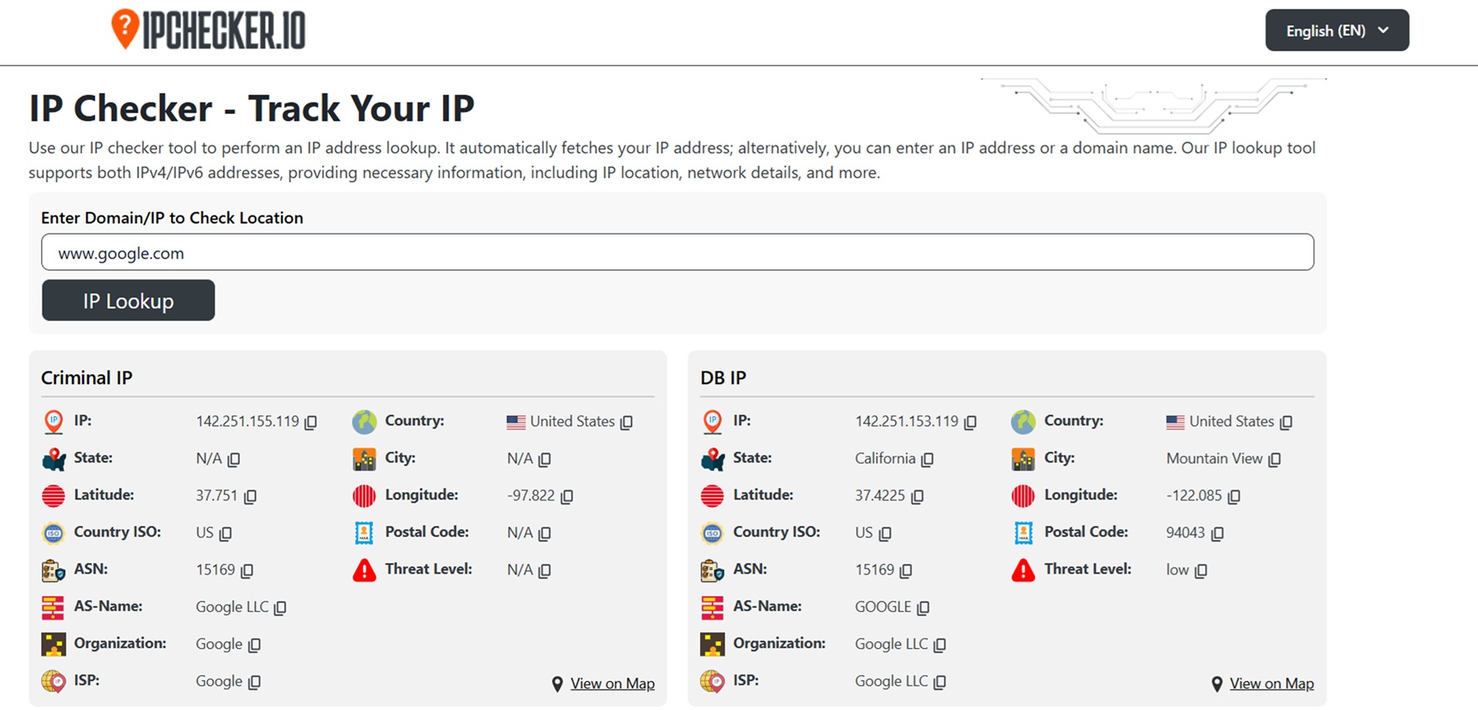
Task: Click the IPChecker.io logo
Action: pos(208,31)
